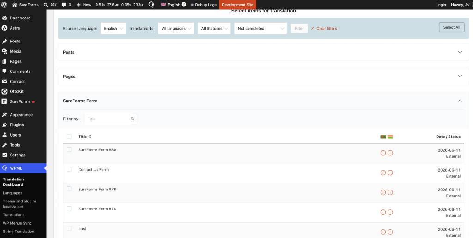Click the Appearance brush icon in sidebar
Viewport: 473px width, 238px height.
(x=5, y=115)
